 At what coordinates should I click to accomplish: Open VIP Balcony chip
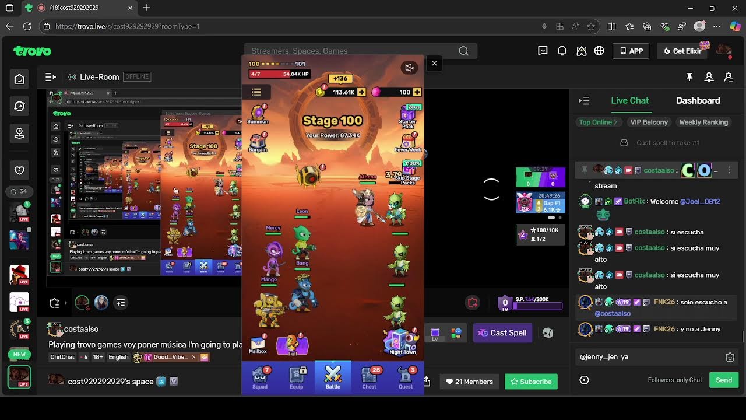point(649,122)
